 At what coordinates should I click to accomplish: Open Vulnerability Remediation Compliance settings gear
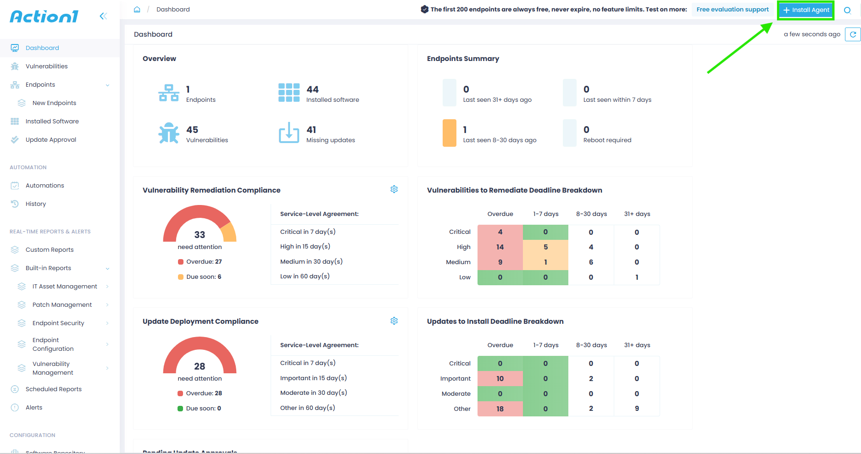coord(394,189)
